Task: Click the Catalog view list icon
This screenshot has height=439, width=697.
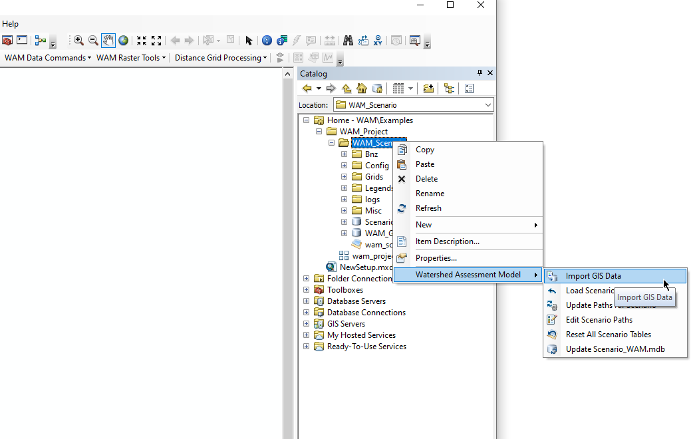Action: (x=398, y=88)
